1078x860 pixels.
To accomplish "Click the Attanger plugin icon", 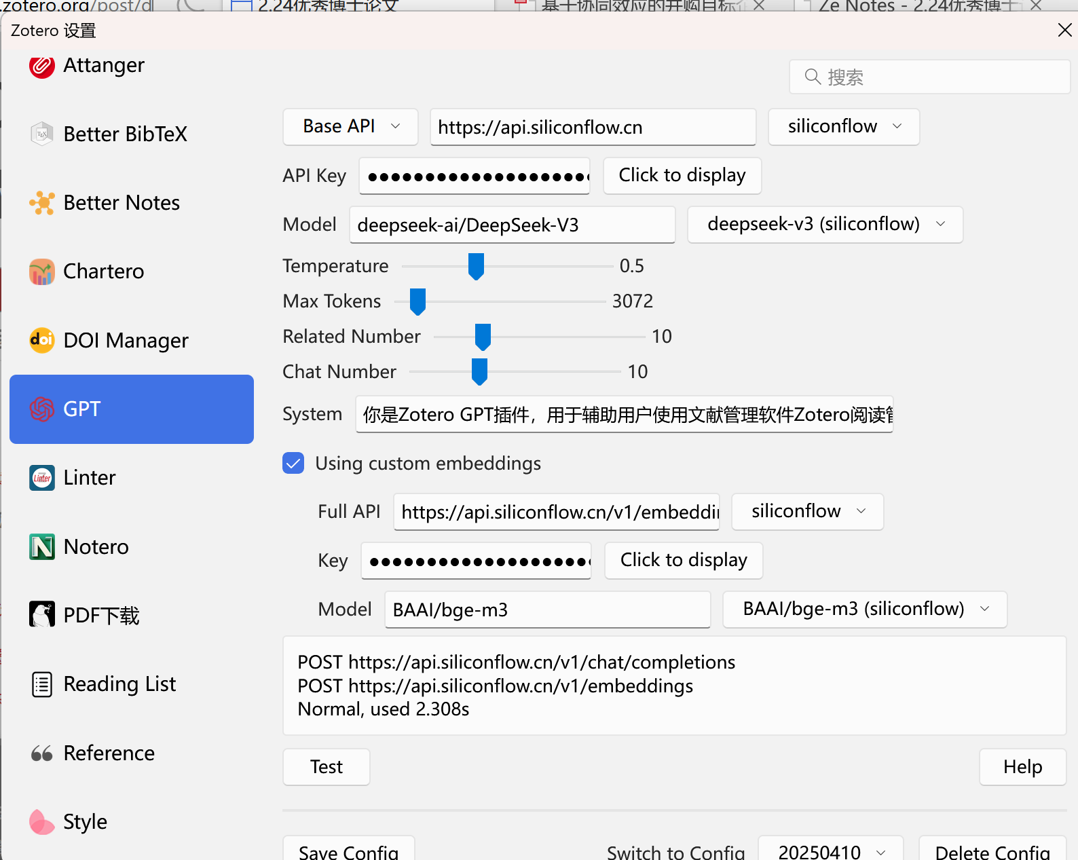I will (42, 66).
